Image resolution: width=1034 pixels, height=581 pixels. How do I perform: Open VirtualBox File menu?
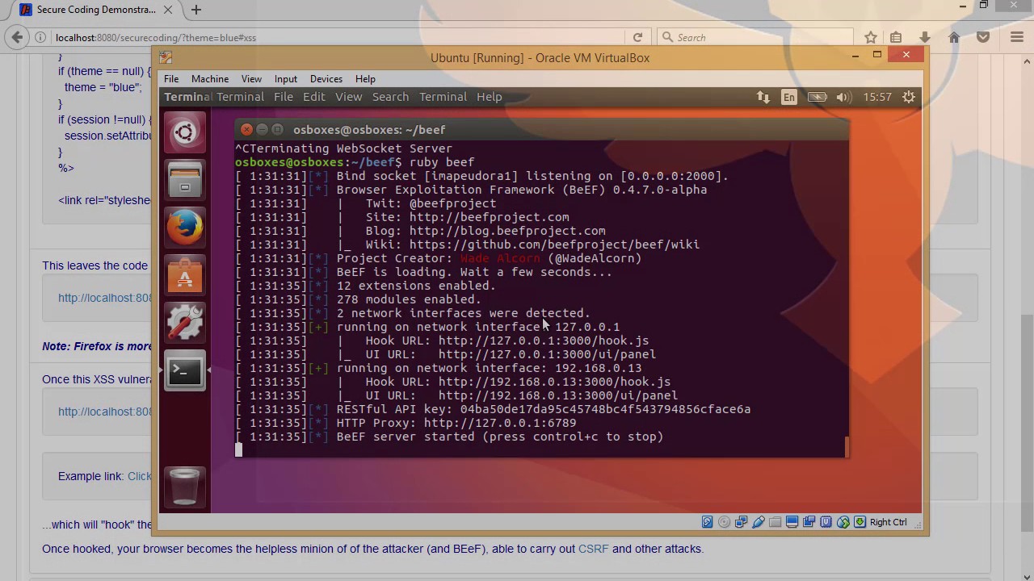point(171,79)
